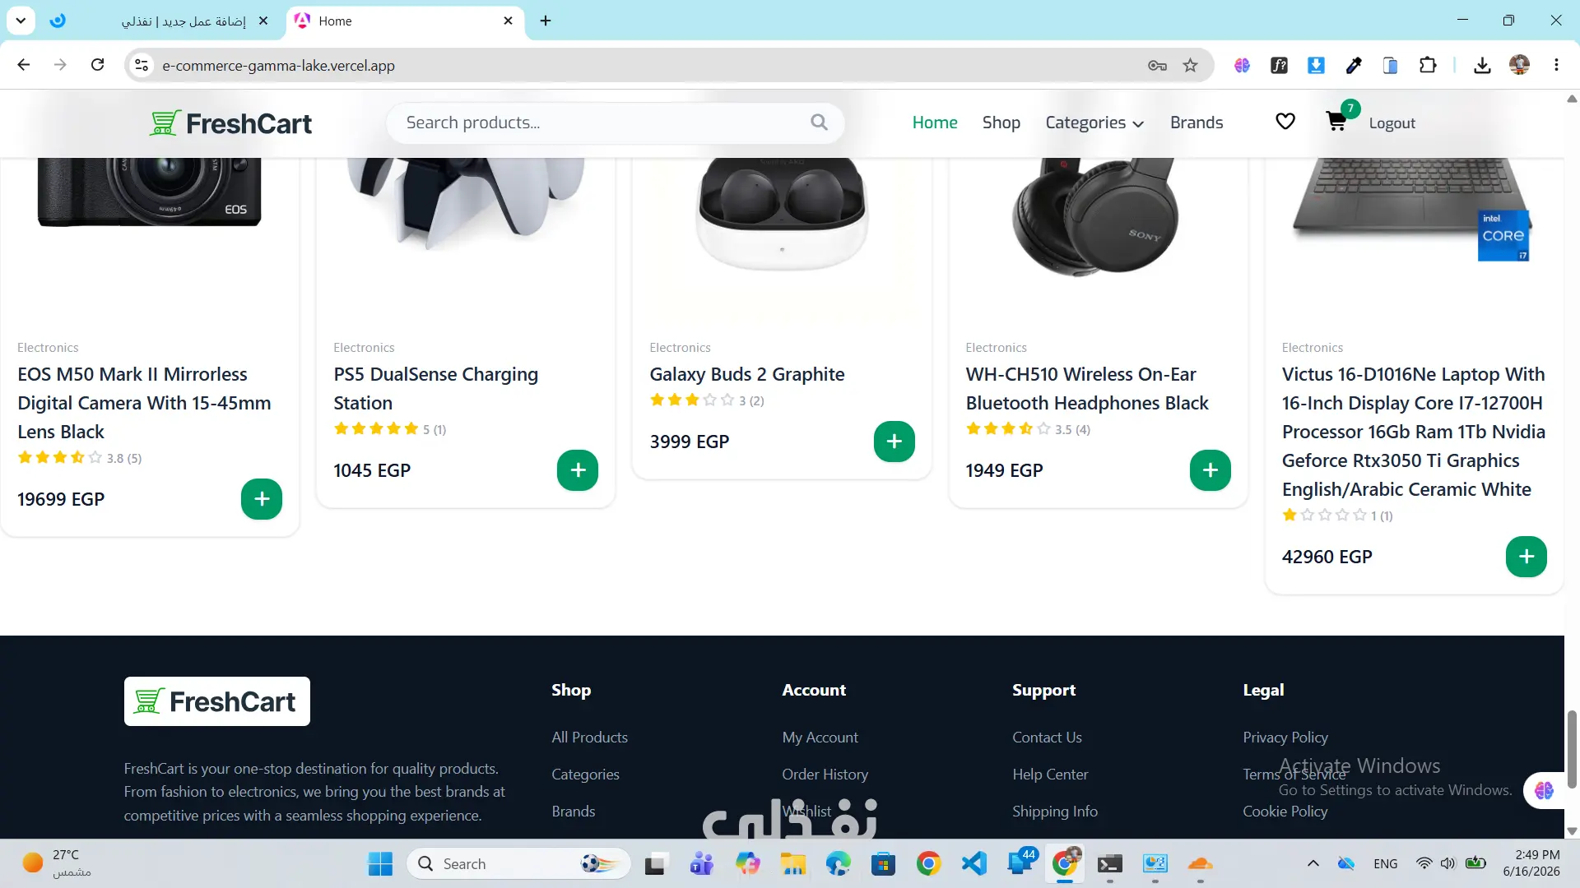Open All Products footer link

[x=590, y=738]
